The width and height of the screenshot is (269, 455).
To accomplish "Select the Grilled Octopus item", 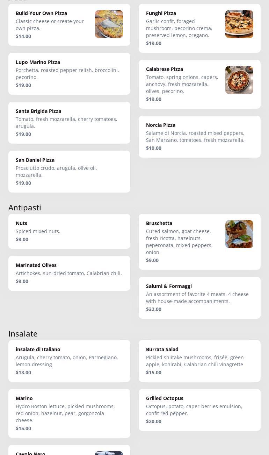I will 199,410.
